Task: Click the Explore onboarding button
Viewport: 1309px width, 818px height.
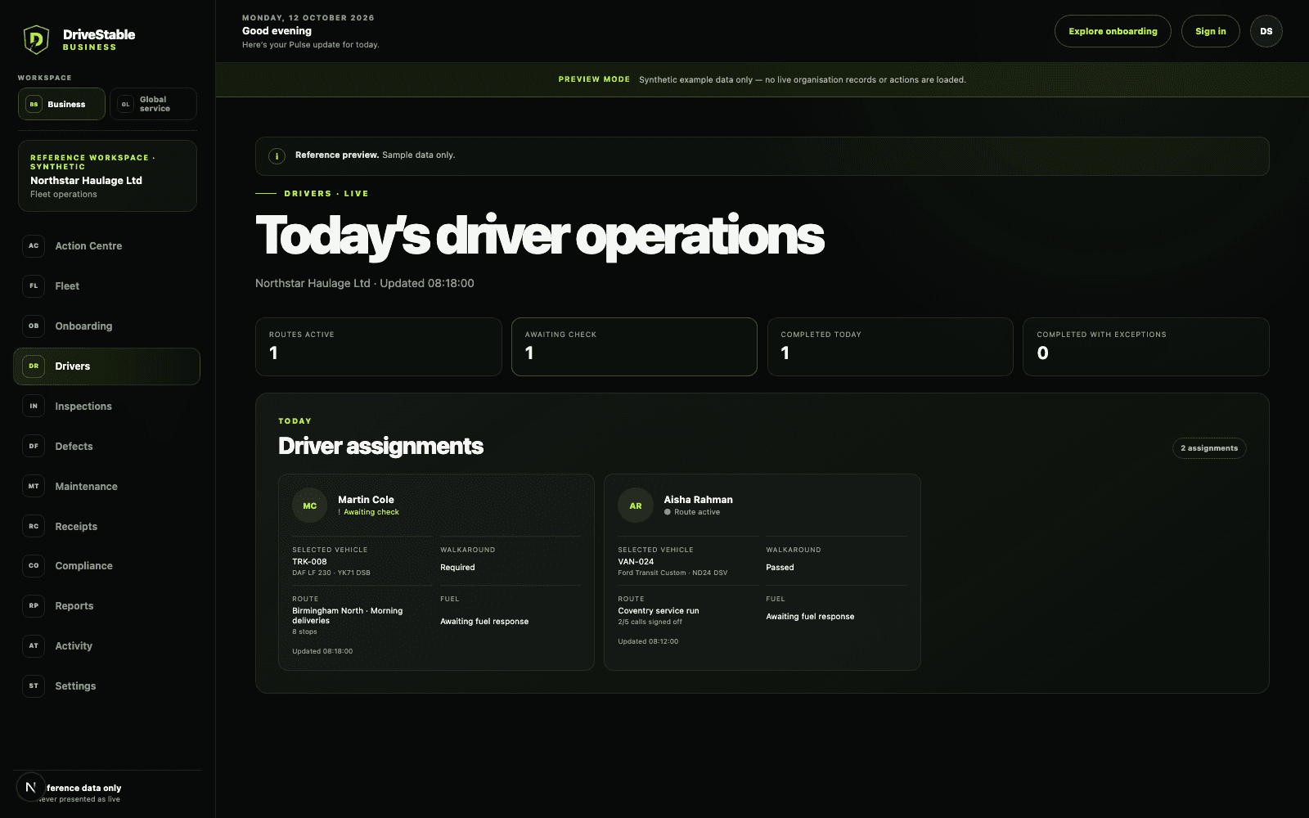Action: click(x=1113, y=31)
